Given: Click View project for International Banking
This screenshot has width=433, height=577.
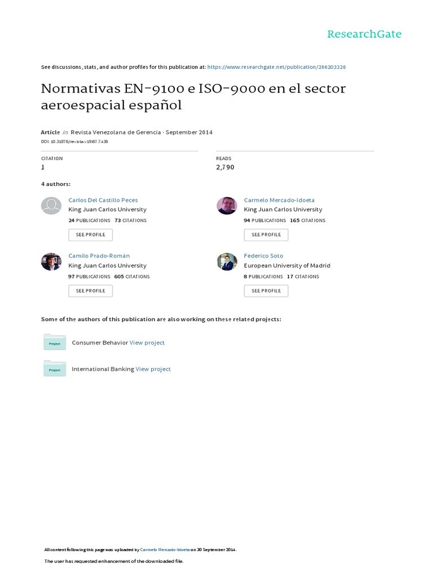Looking at the screenshot, I should (153, 369).
